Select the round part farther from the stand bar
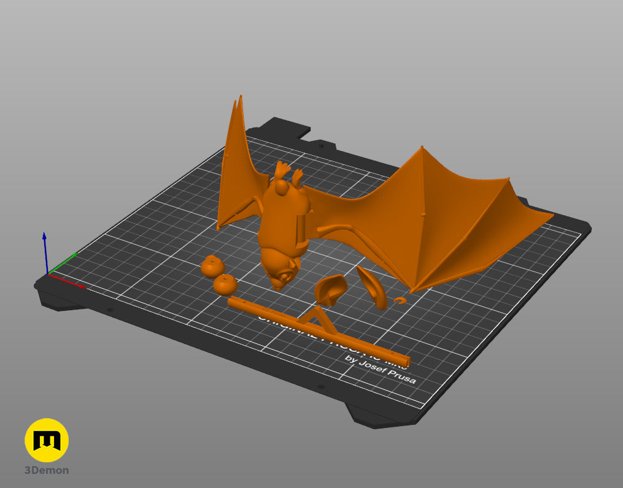 point(212,266)
